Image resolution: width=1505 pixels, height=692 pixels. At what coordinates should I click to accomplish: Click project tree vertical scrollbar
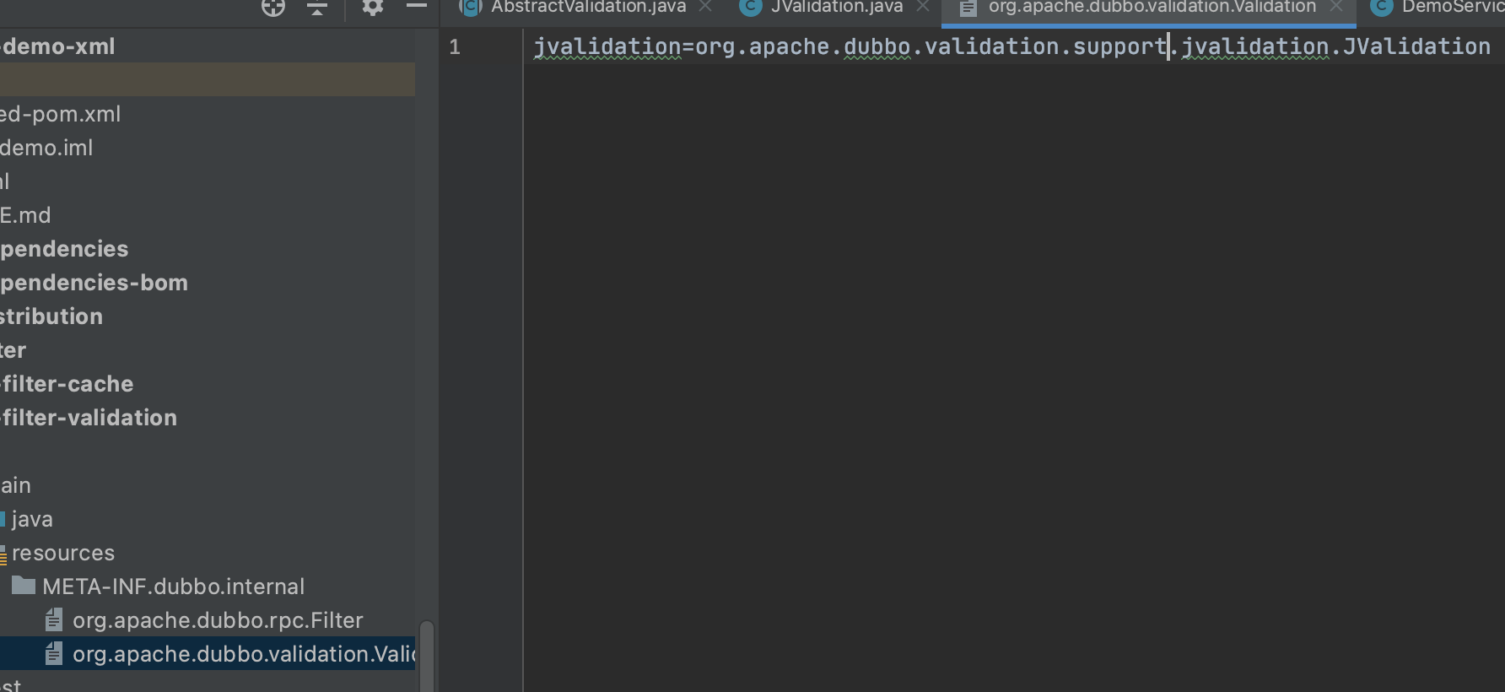pyautogui.click(x=427, y=657)
